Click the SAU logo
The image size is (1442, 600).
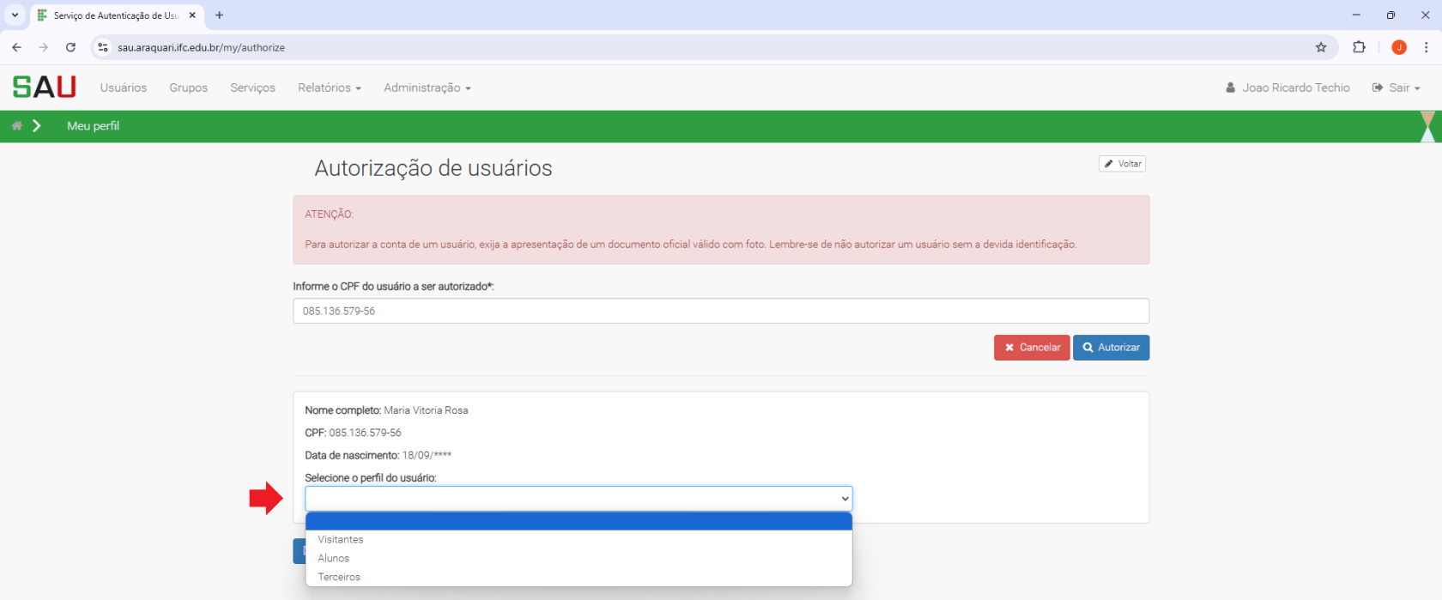tap(45, 88)
